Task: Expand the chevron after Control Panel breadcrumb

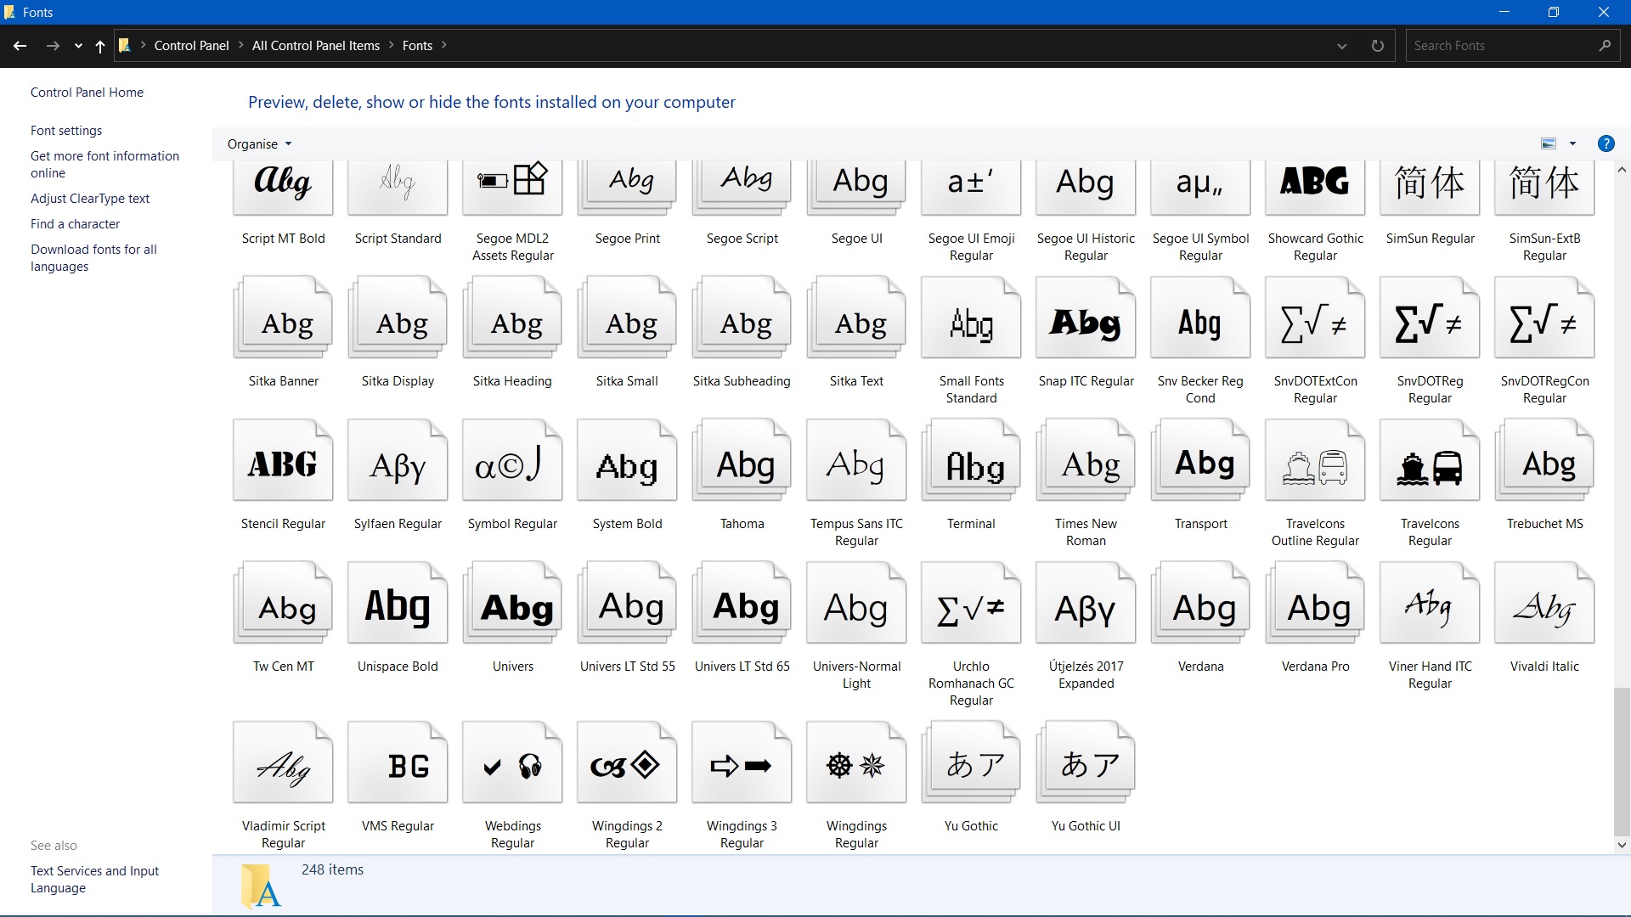Action: [241, 45]
